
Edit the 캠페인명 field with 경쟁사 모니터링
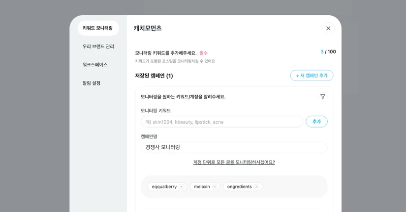pyautogui.click(x=234, y=147)
